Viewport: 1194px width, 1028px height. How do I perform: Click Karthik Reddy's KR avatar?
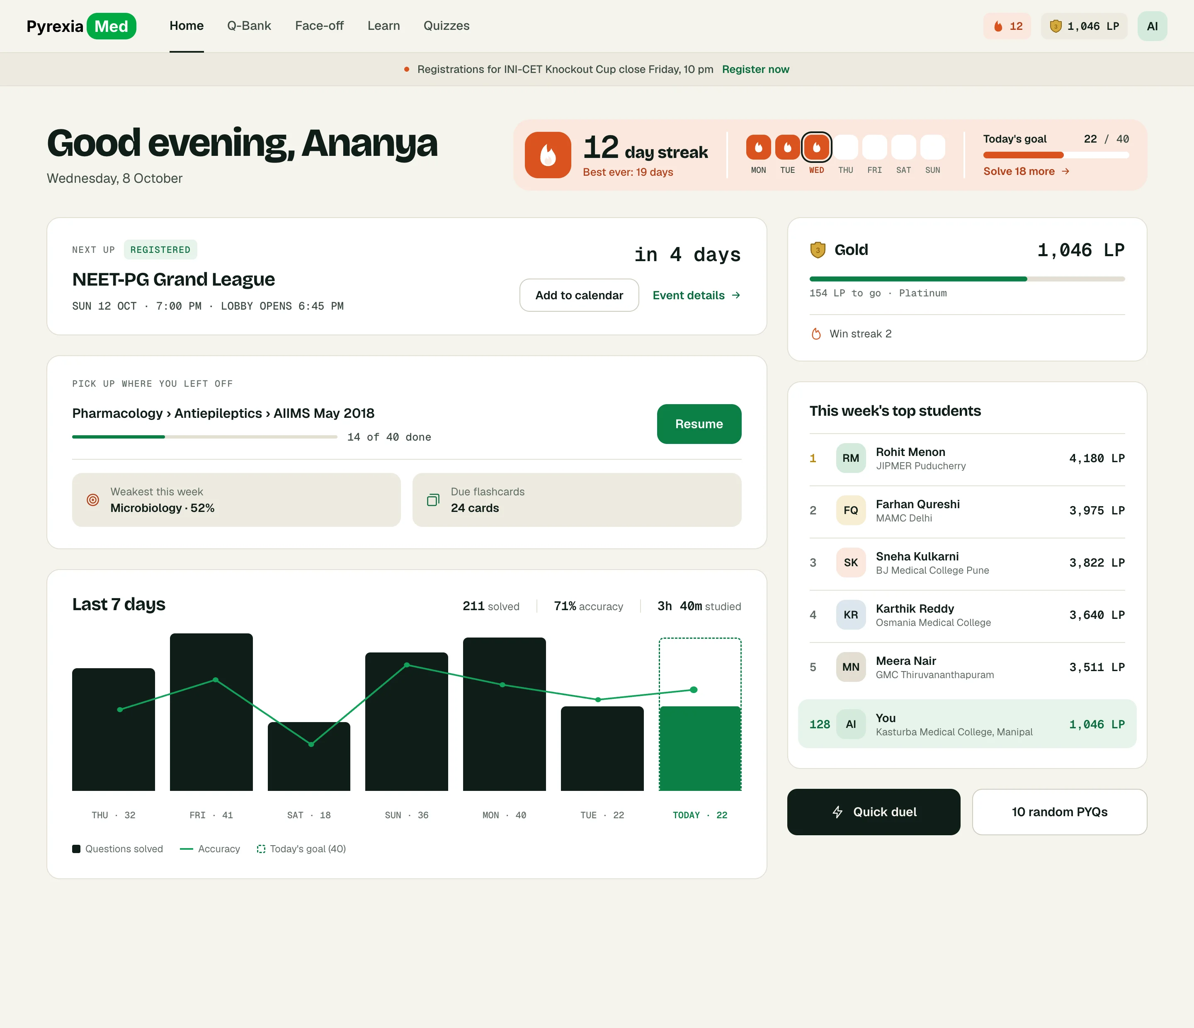(x=851, y=615)
